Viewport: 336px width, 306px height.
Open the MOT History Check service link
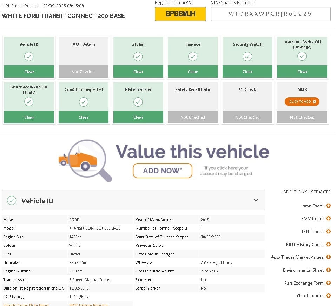(x=305, y=244)
